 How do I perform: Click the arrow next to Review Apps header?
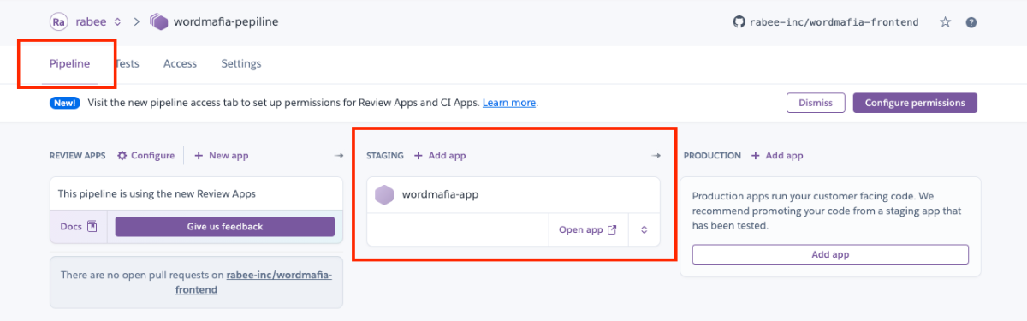[339, 156]
